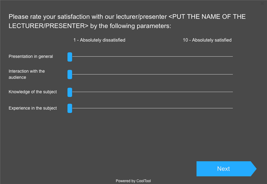
Task: Click the 'Knowledge of the subject' label
Action: [33, 92]
